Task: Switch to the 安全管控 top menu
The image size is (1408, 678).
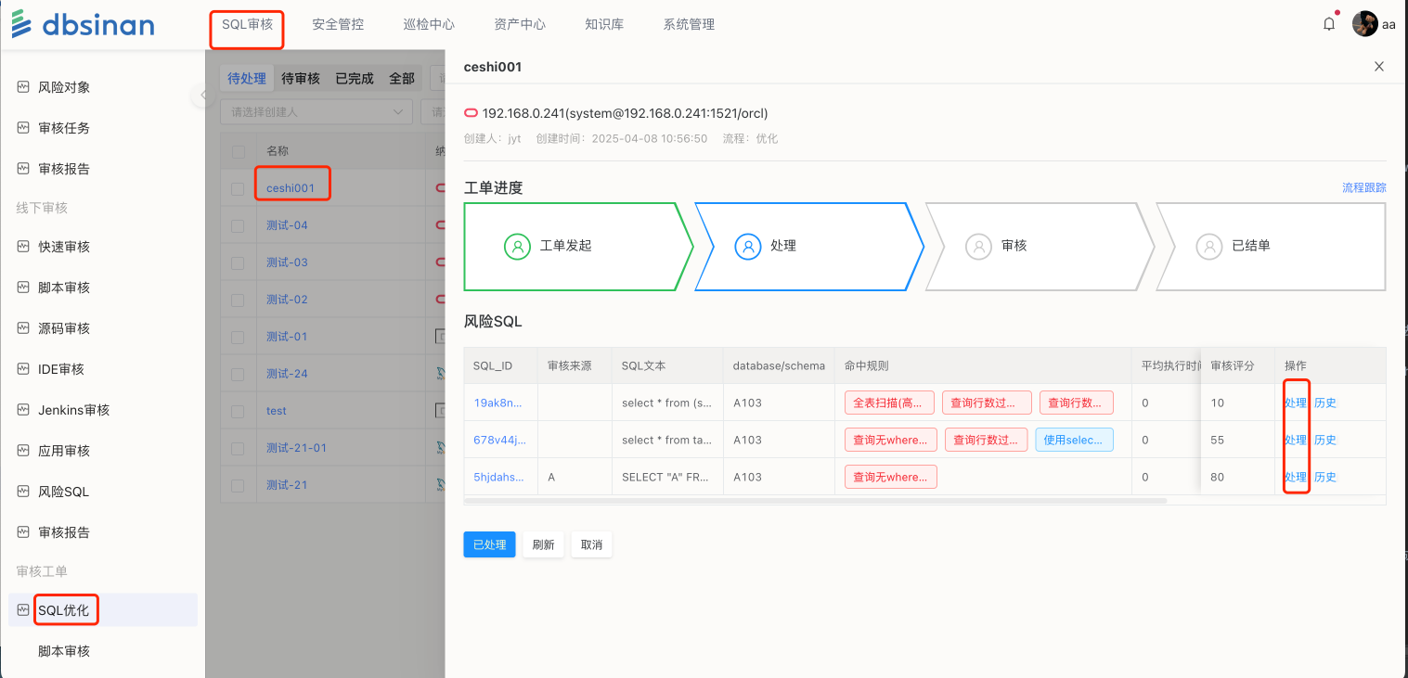Action: (x=338, y=25)
